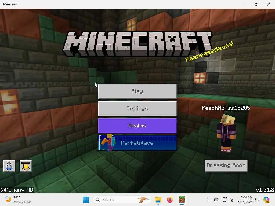Screen dimensions: 275x206
Task: Open the Copilot preview icon
Action: tap(266, 200)
